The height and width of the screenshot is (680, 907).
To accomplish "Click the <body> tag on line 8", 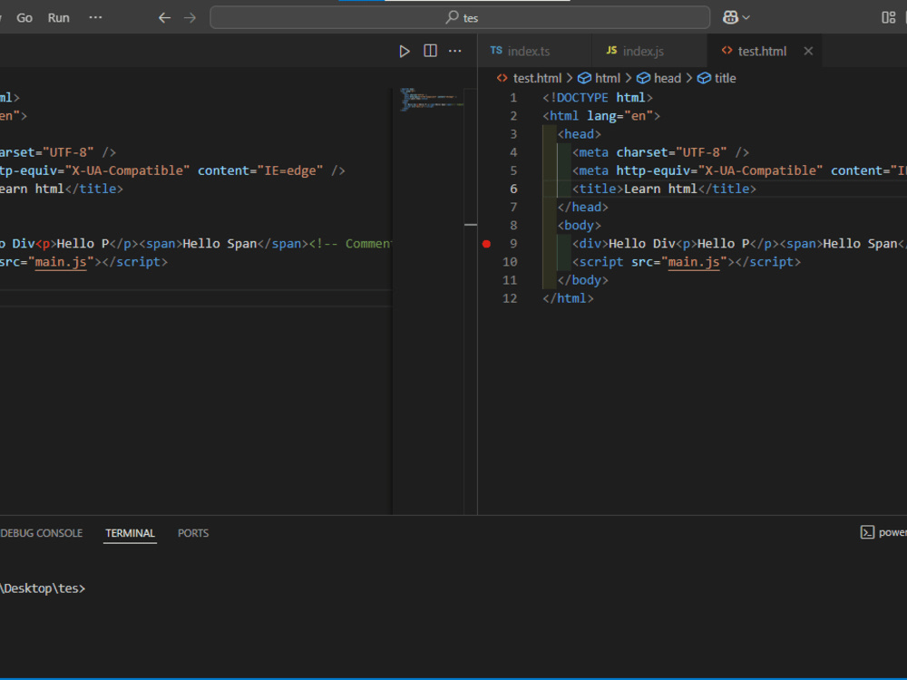I will [x=579, y=226].
